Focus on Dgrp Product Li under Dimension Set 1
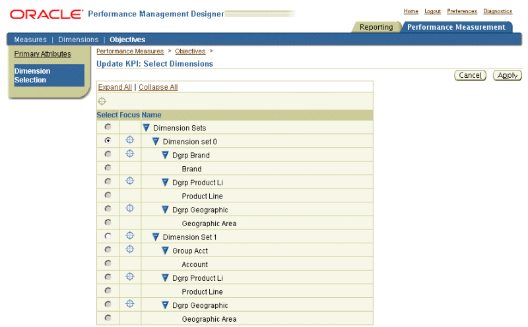This screenshot has width=528, height=327. tap(129, 277)
